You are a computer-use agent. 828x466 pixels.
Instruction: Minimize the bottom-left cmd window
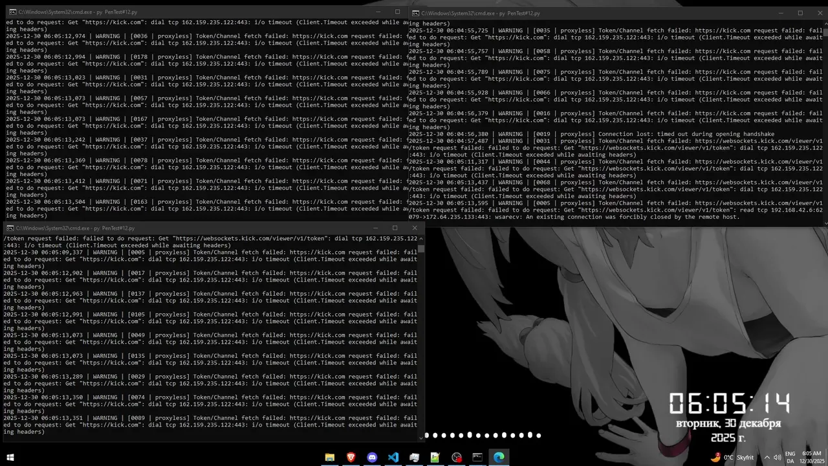[x=375, y=228]
